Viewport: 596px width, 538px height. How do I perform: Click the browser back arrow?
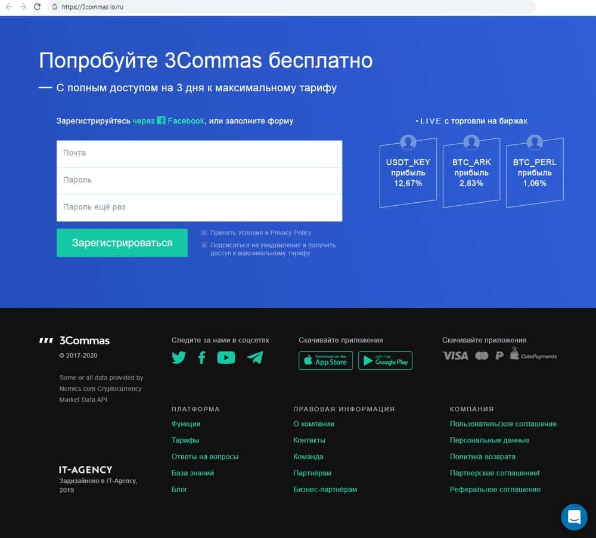click(x=9, y=7)
